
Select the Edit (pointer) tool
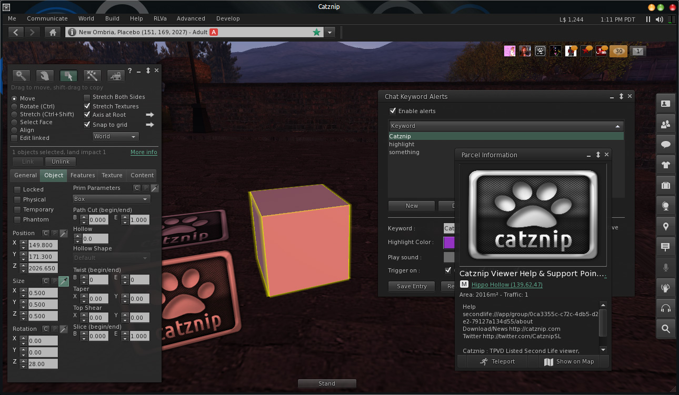[x=68, y=76]
